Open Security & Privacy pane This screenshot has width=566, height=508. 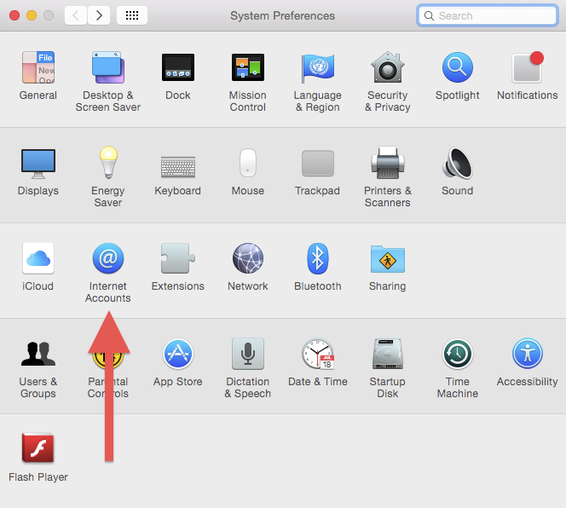[388, 67]
